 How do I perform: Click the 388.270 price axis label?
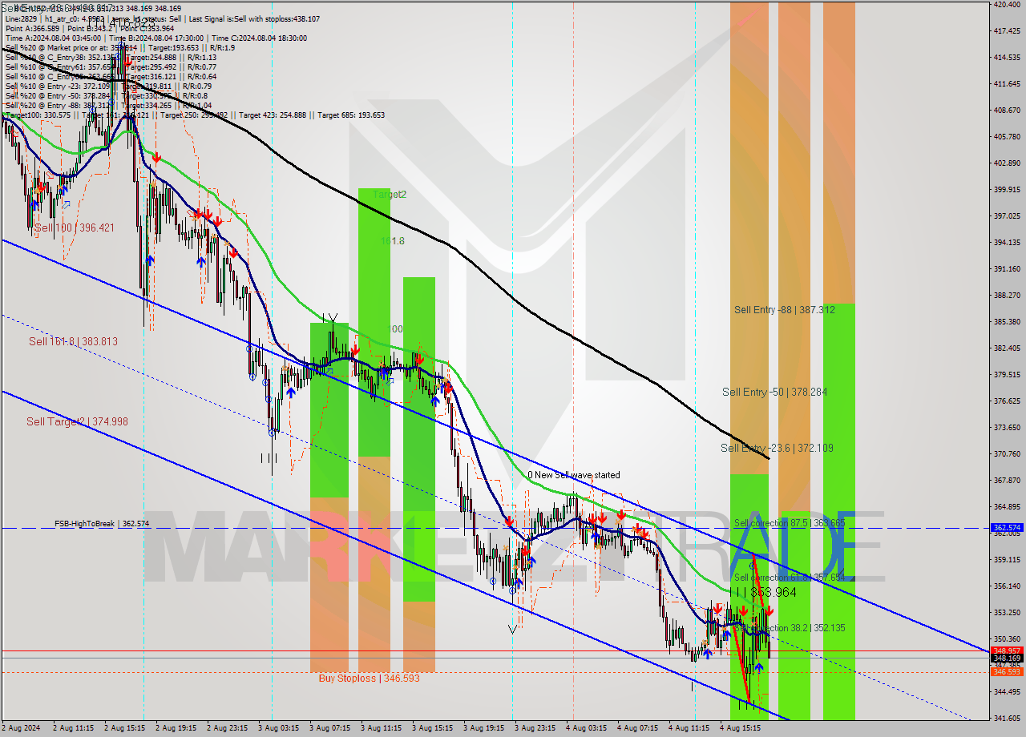click(1007, 296)
